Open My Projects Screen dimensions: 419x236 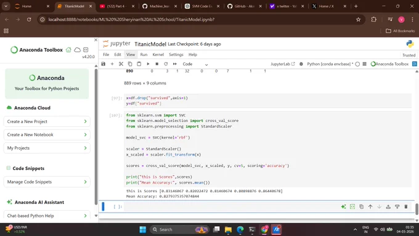click(47, 148)
